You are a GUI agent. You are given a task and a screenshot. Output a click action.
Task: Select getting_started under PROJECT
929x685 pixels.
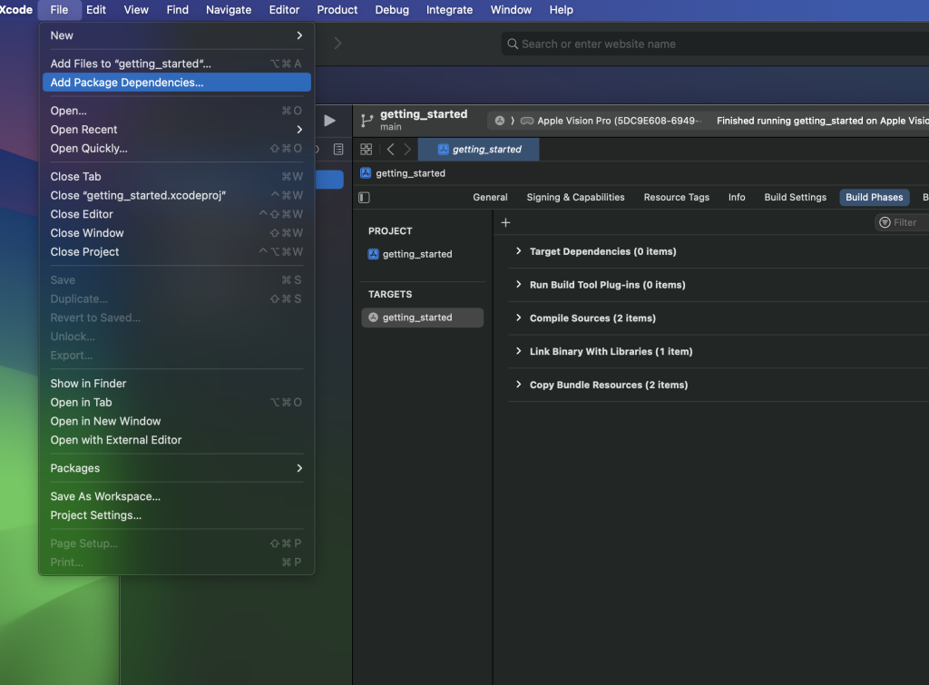[417, 254]
